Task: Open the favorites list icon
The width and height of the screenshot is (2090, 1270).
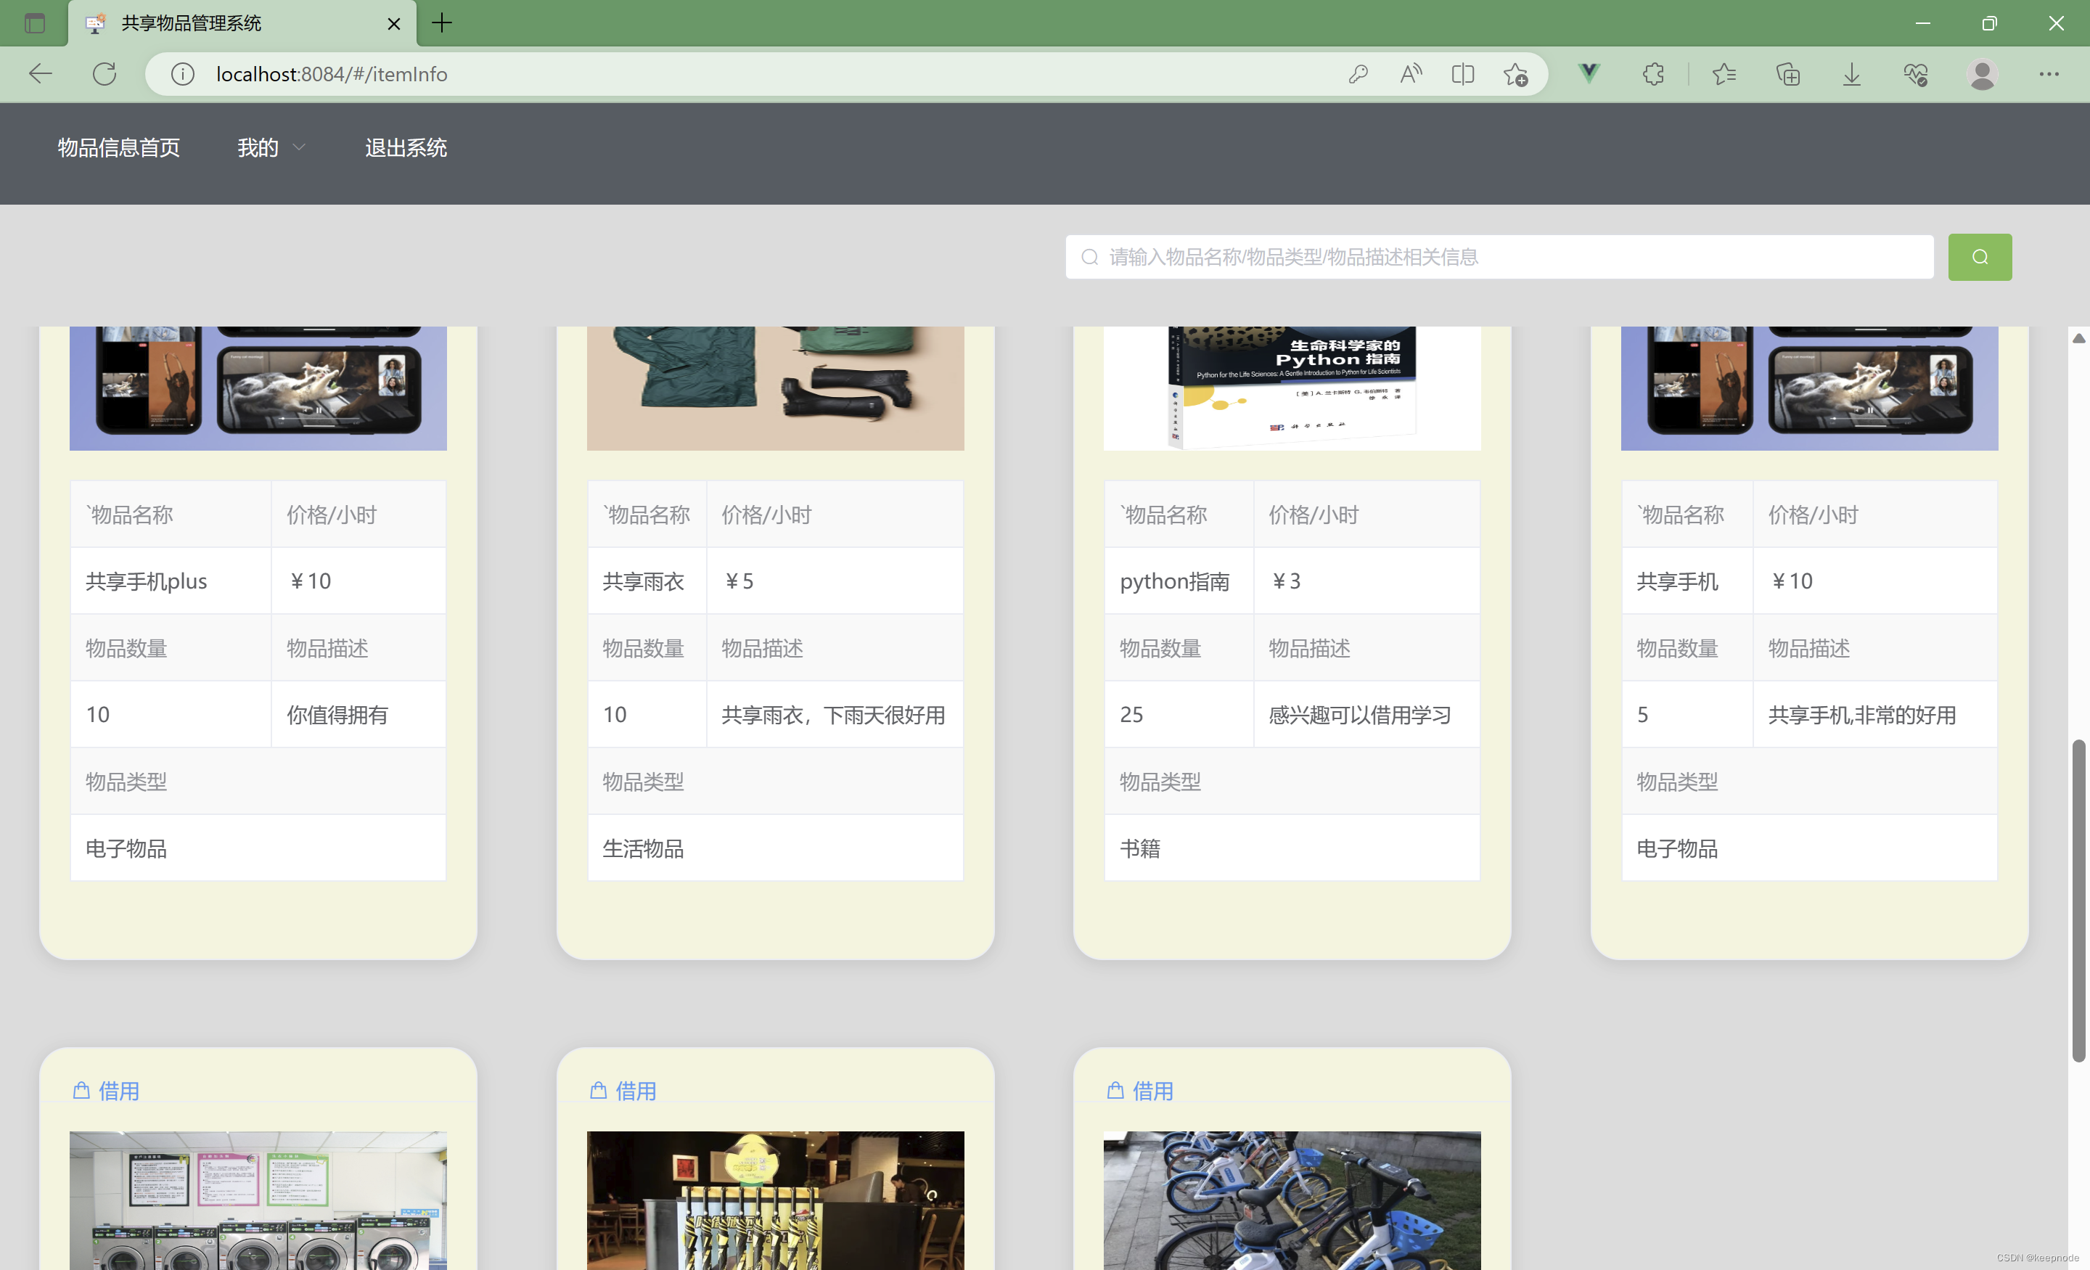Action: [1724, 74]
